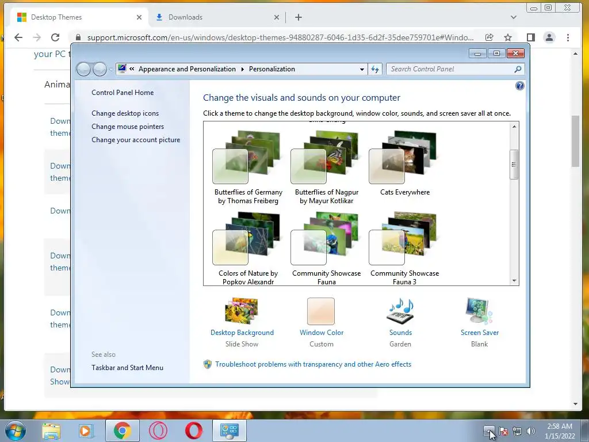
Task: Share this page from Chrome address bar
Action: click(x=489, y=37)
